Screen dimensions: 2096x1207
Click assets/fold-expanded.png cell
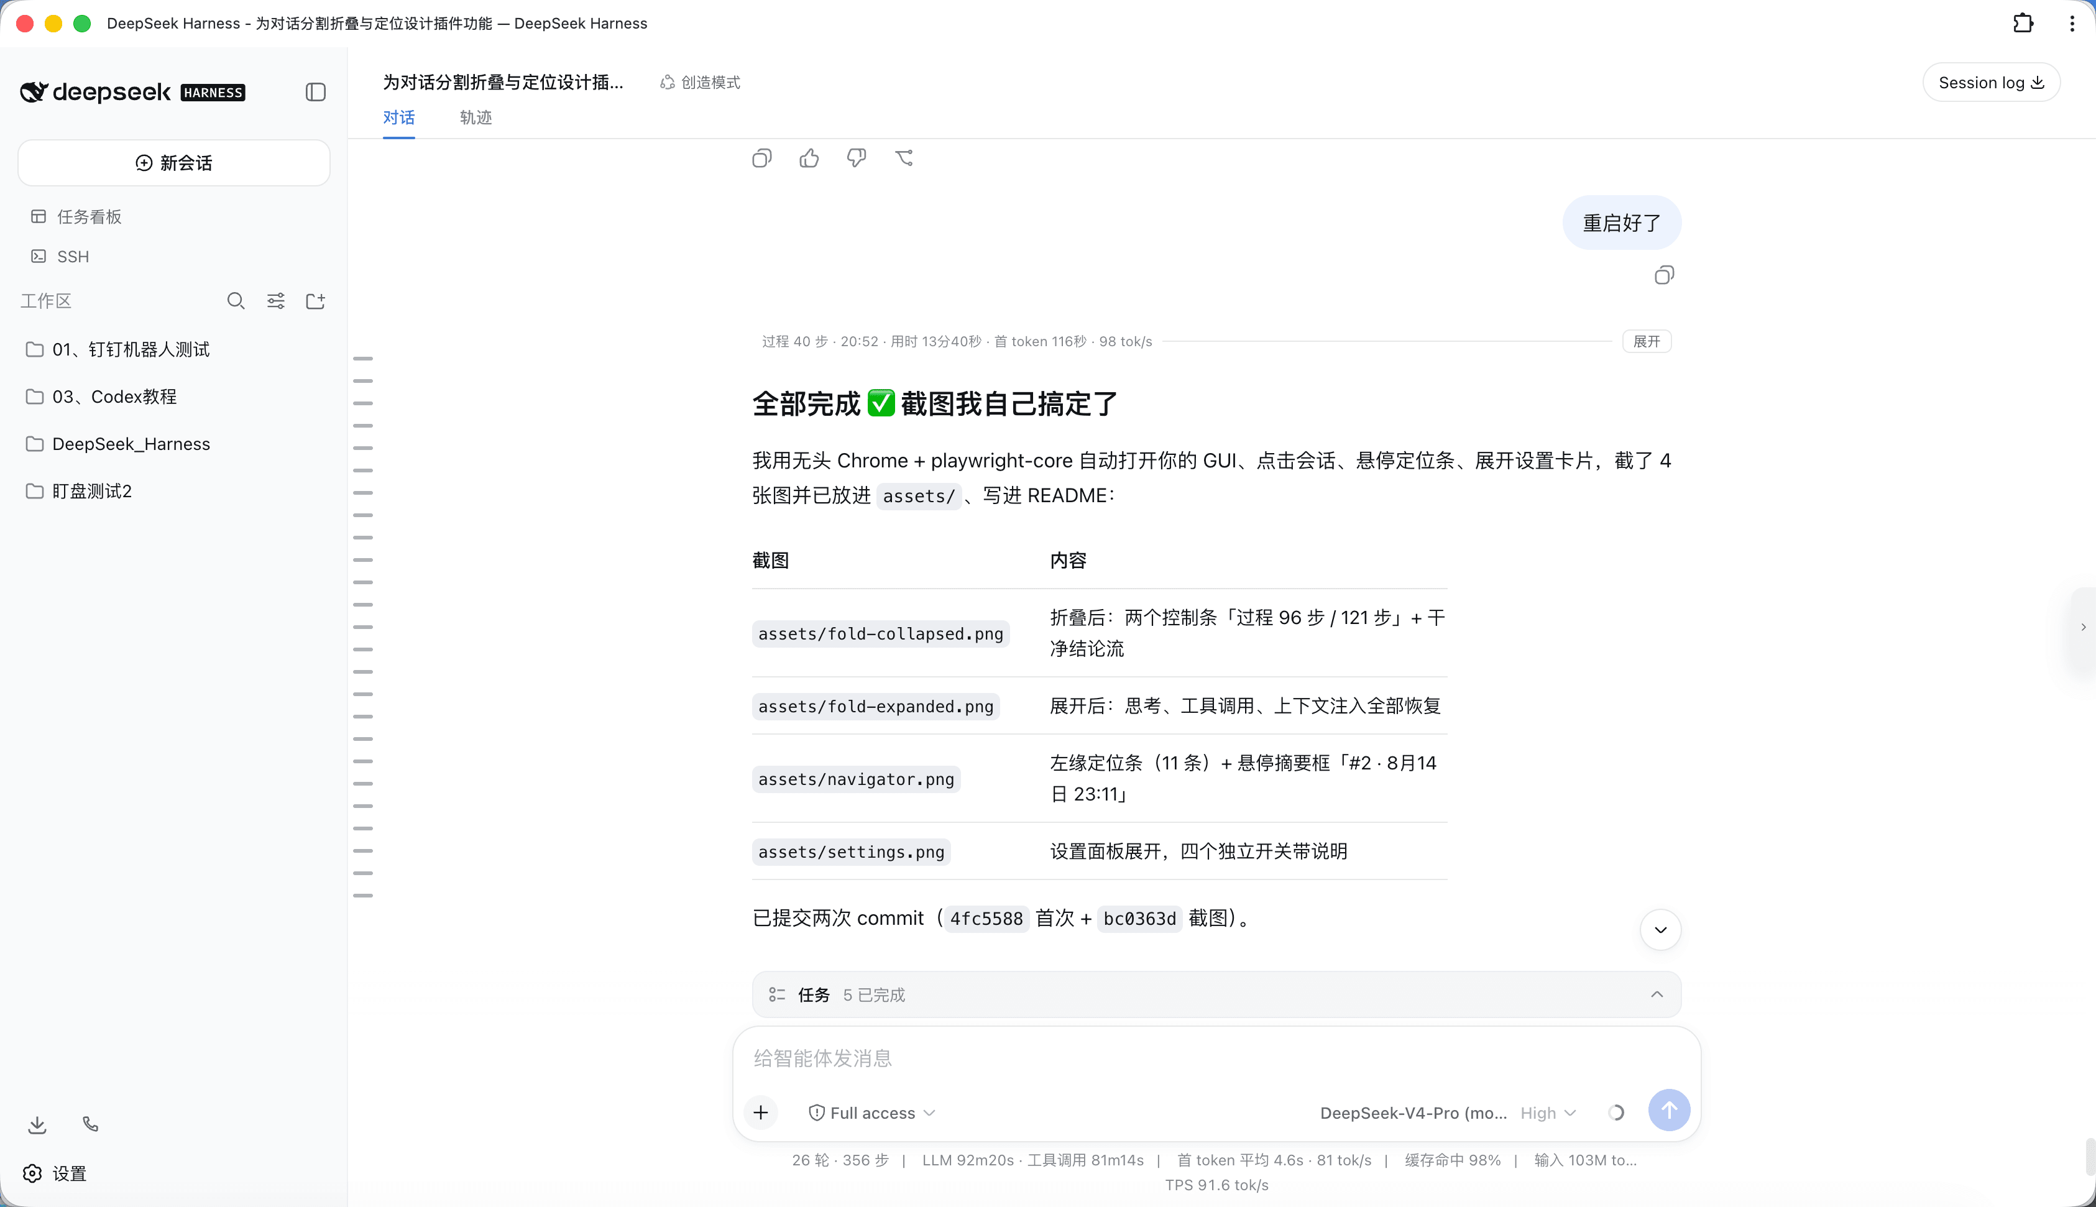click(875, 706)
